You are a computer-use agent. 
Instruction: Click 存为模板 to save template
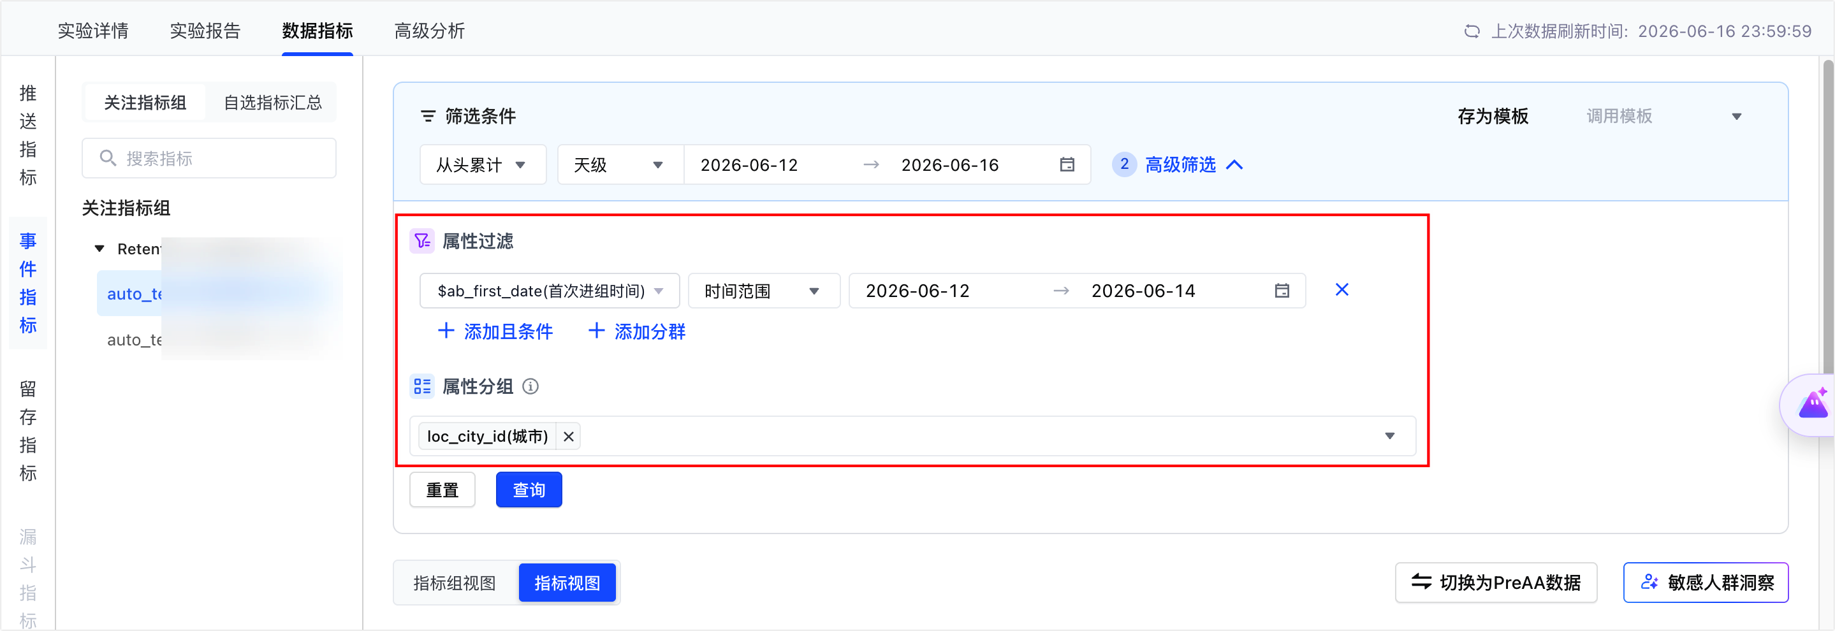pyautogui.click(x=1493, y=116)
